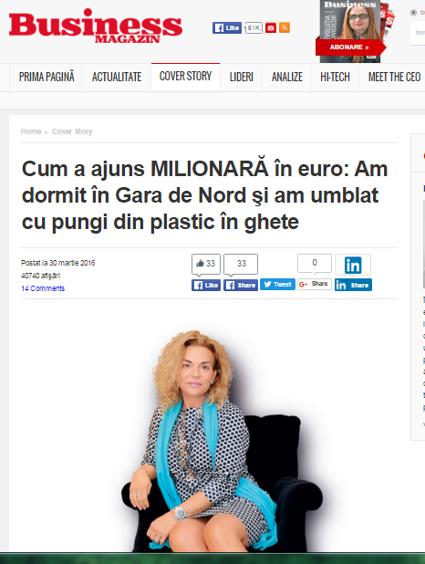Share article with Facebook Share button

click(x=241, y=285)
